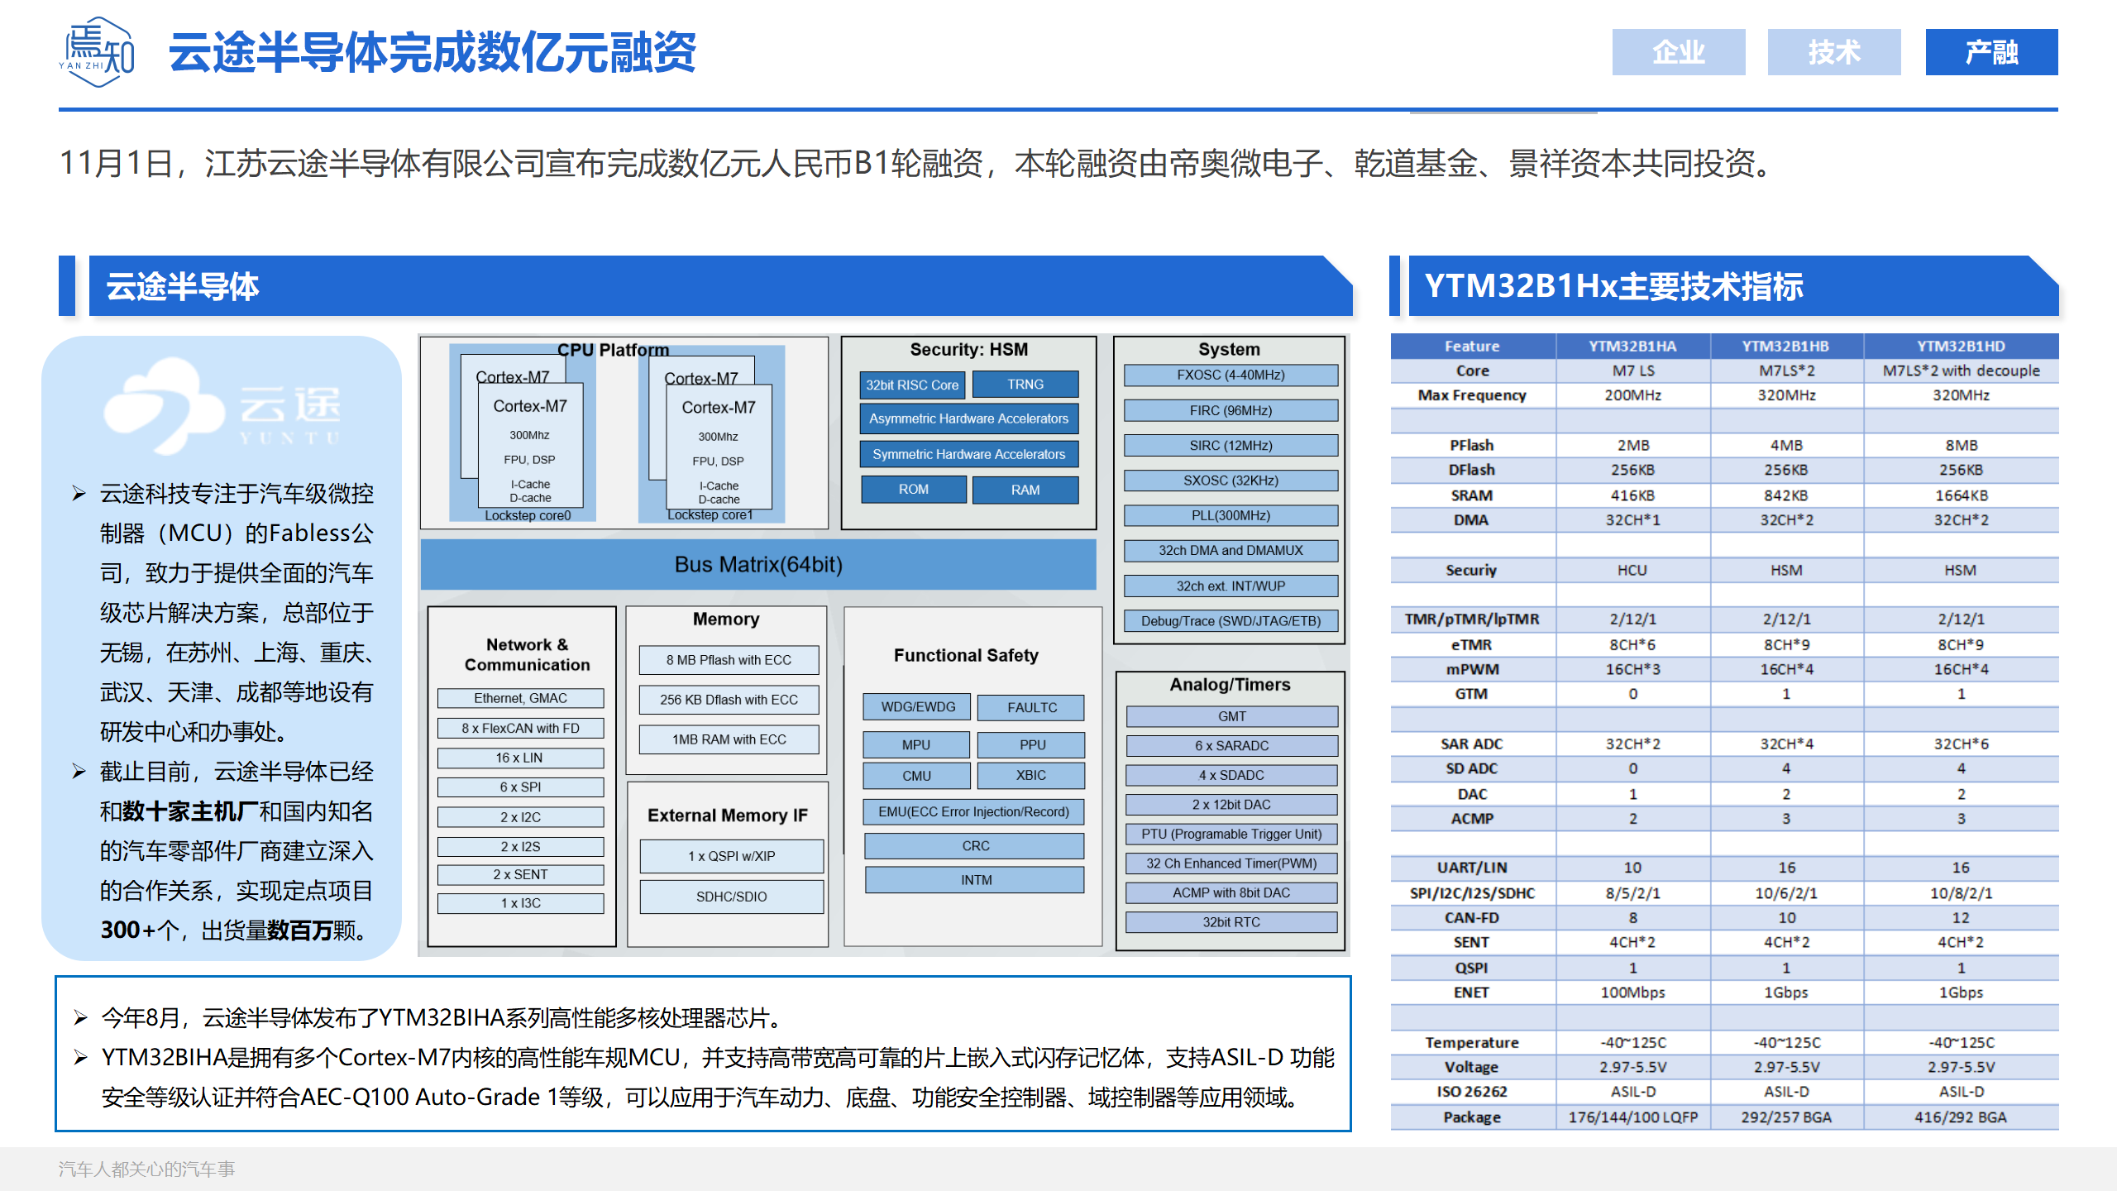Click the TRNG block
This screenshot has width=2117, height=1191.
[x=1025, y=385]
